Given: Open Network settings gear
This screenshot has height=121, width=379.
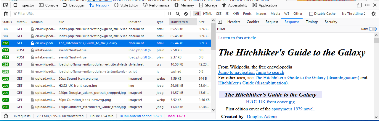Looking at the screenshot, I should pyautogui.click(x=374, y=14).
